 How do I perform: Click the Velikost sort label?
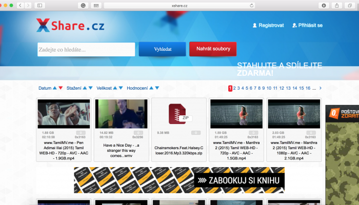coord(104,88)
